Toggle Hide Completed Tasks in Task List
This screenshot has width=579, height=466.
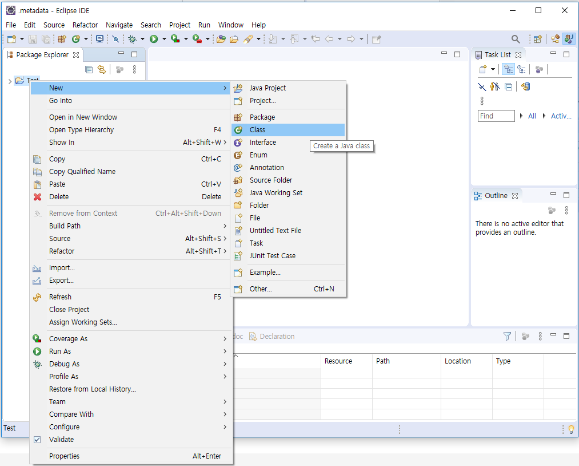pos(482,87)
